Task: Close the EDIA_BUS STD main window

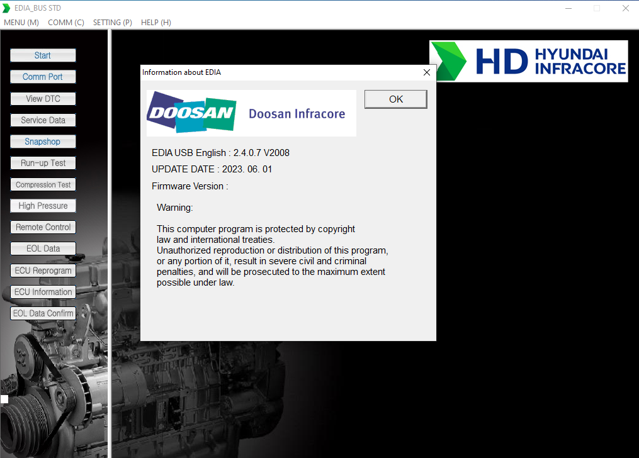Action: [x=626, y=8]
